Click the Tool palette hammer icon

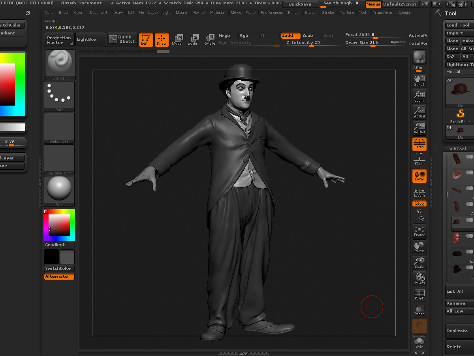tap(438, 13)
